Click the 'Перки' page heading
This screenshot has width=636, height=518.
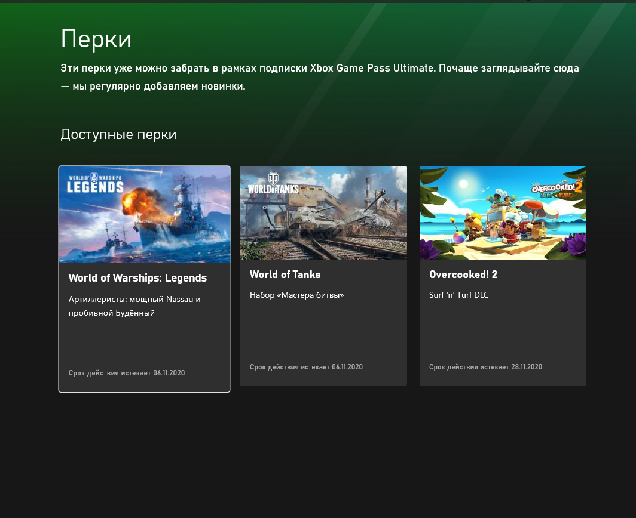tap(96, 39)
